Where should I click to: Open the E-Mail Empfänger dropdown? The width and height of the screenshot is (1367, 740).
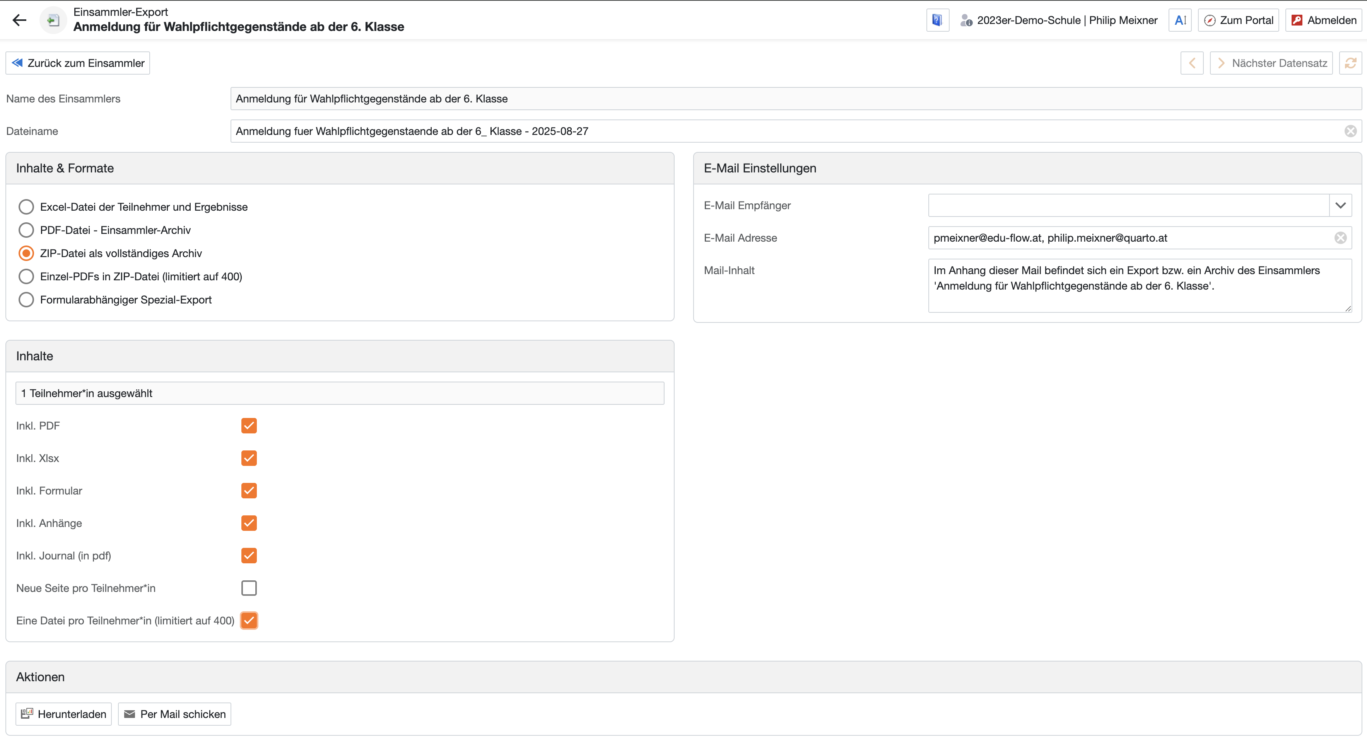coord(1340,205)
